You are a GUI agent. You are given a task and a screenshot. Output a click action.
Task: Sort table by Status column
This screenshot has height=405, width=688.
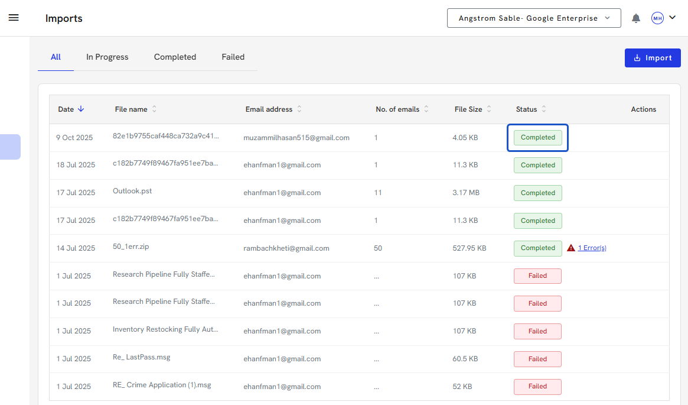(x=544, y=109)
